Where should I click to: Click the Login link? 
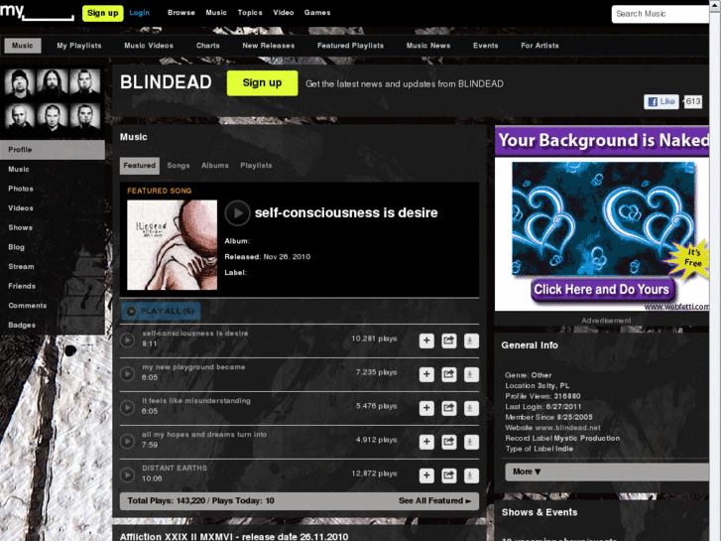pos(139,13)
